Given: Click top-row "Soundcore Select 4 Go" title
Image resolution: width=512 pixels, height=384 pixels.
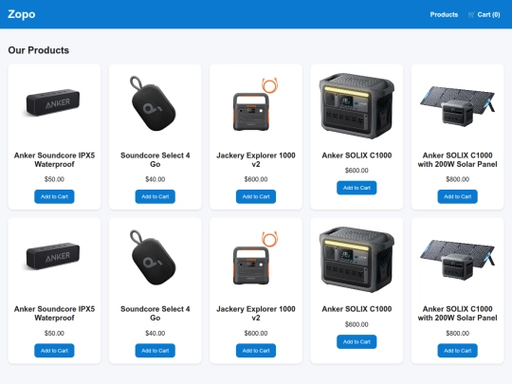Looking at the screenshot, I should [155, 159].
